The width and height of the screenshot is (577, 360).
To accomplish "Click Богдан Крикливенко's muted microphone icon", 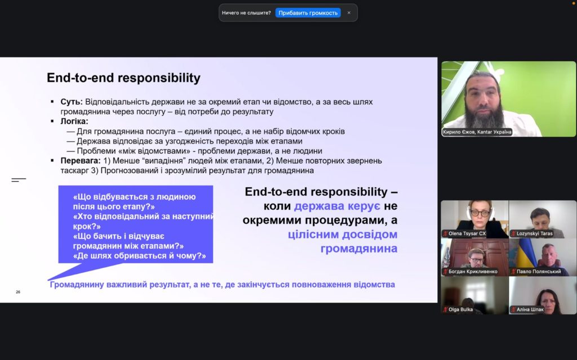I will [445, 272].
